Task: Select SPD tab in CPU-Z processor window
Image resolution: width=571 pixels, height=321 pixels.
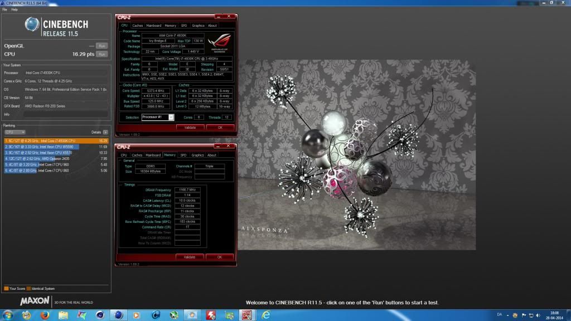Action: [x=184, y=26]
